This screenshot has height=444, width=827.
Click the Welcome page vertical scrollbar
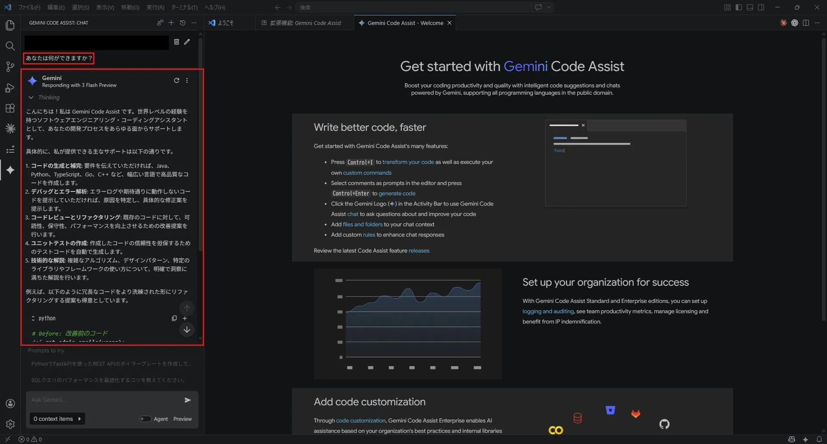824,179
